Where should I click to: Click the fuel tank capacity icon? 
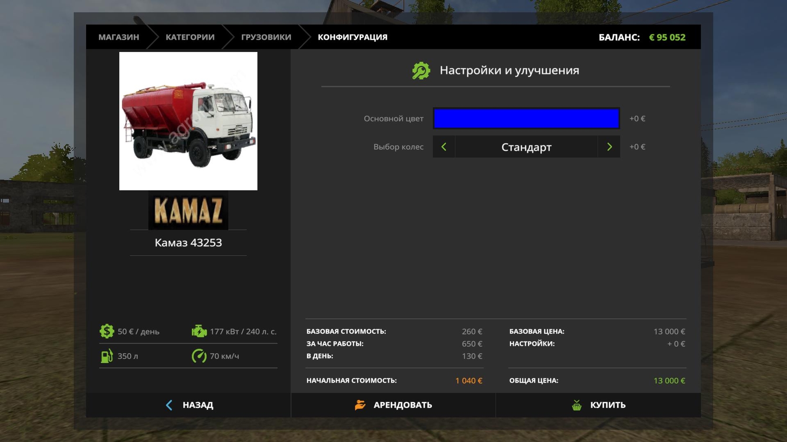pyautogui.click(x=107, y=356)
